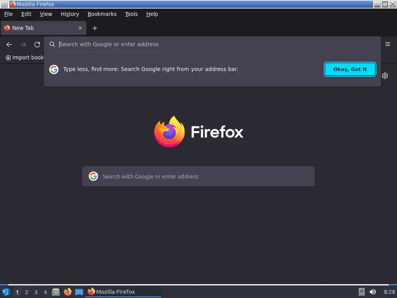Click the taskbar clock

click(389, 292)
